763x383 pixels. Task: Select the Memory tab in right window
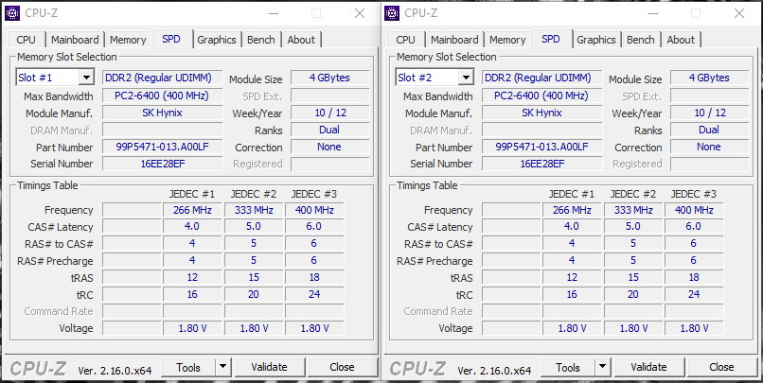[507, 40]
